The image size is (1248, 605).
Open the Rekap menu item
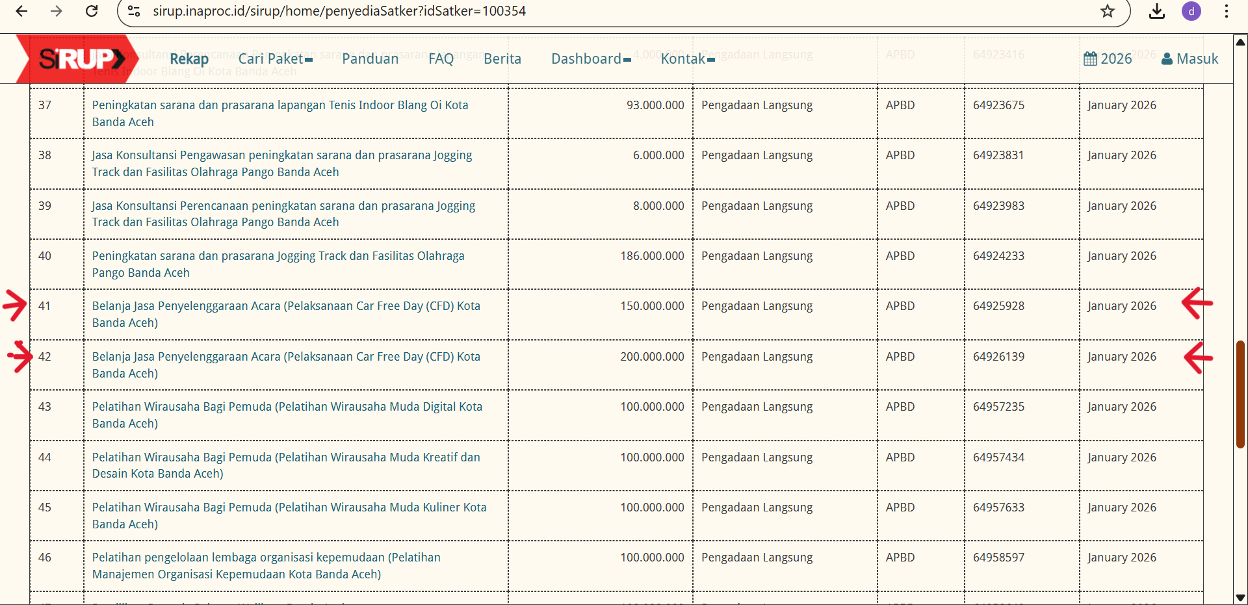coord(188,59)
